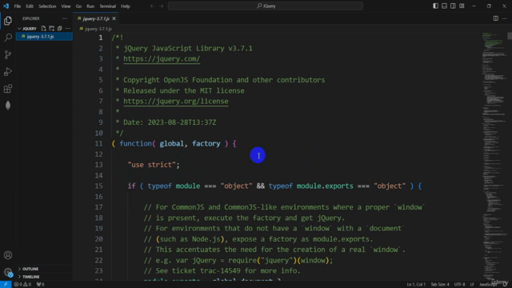Click the Split Editor Right icon
512x288 pixels.
point(496,18)
